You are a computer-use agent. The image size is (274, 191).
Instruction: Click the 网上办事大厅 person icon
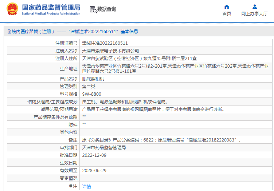coord(254,7)
